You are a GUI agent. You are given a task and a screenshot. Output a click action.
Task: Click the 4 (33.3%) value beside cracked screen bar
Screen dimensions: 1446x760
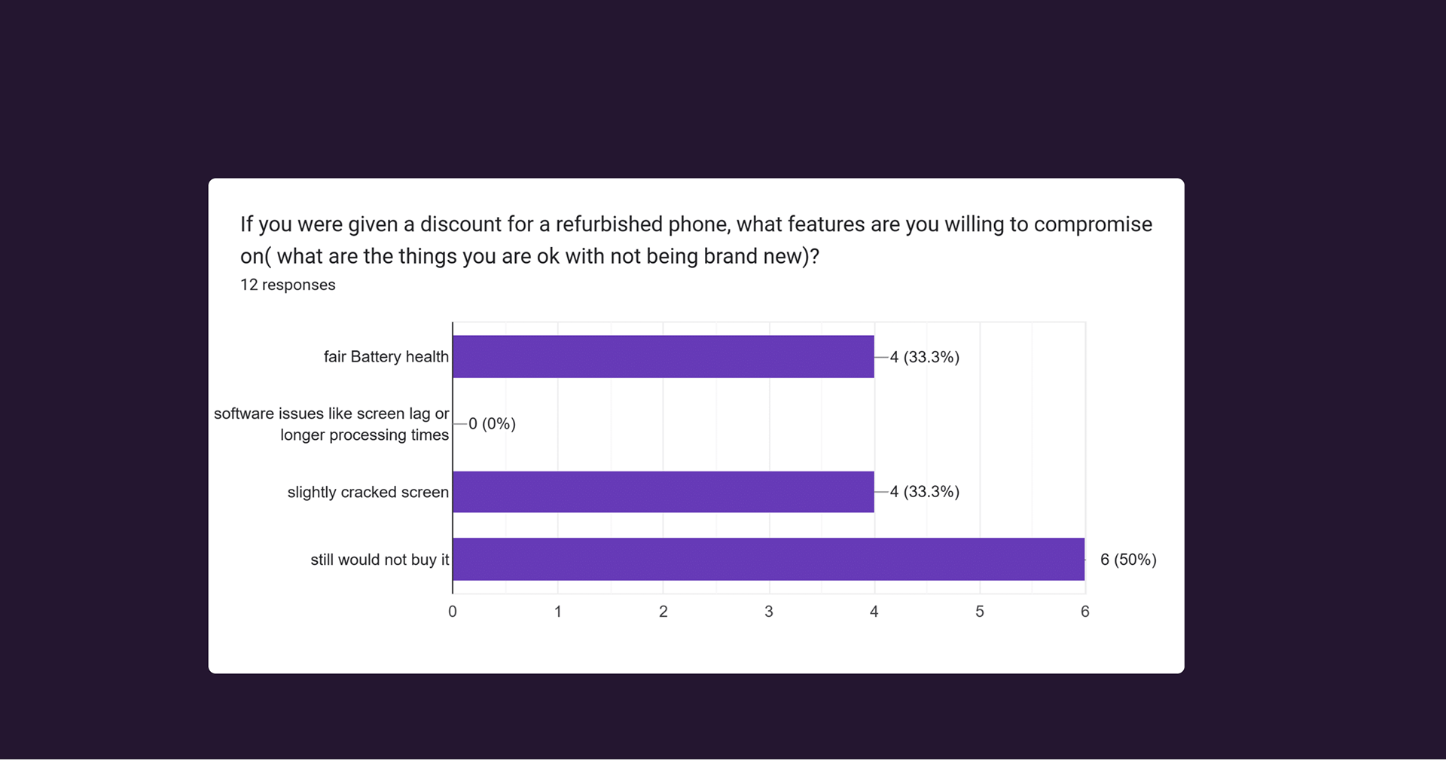[924, 492]
